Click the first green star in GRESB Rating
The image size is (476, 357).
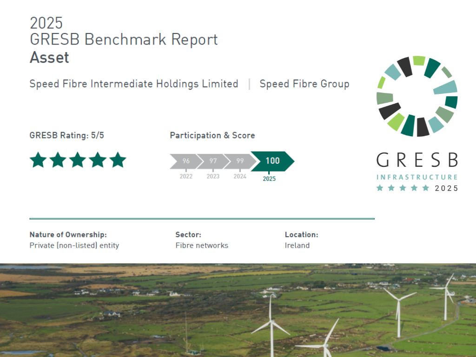coord(38,160)
